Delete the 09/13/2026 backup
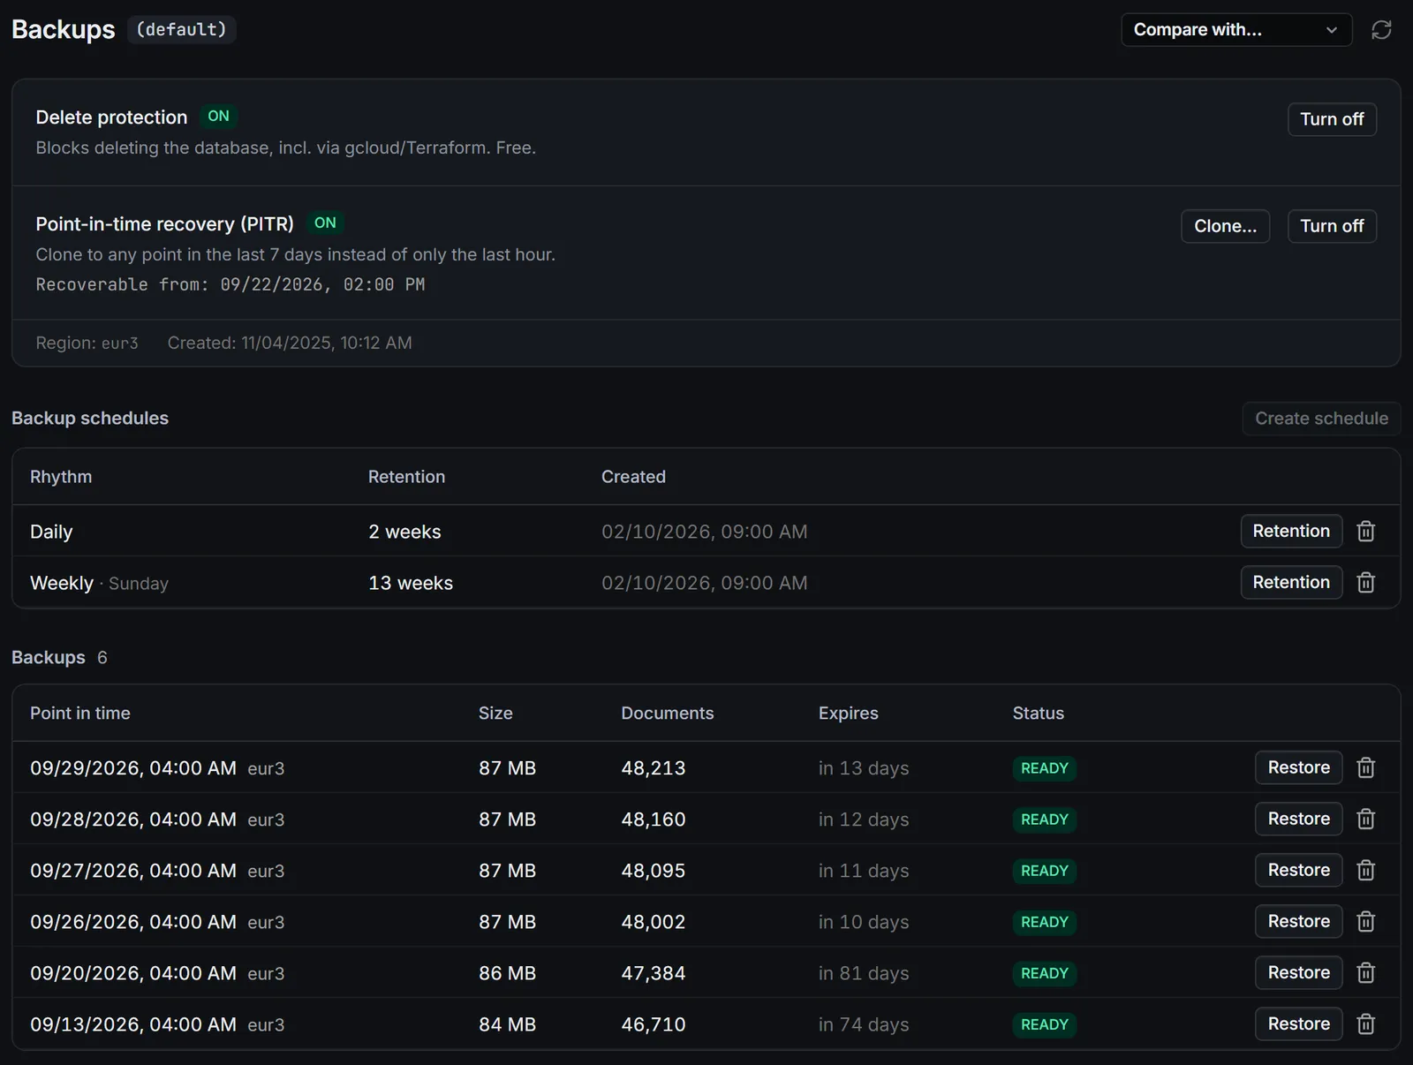This screenshot has height=1065, width=1413. click(1365, 1023)
